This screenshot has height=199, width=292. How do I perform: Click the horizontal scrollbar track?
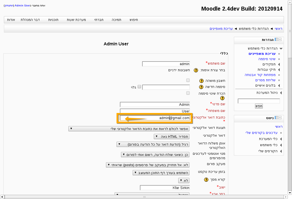[x=144, y=197]
